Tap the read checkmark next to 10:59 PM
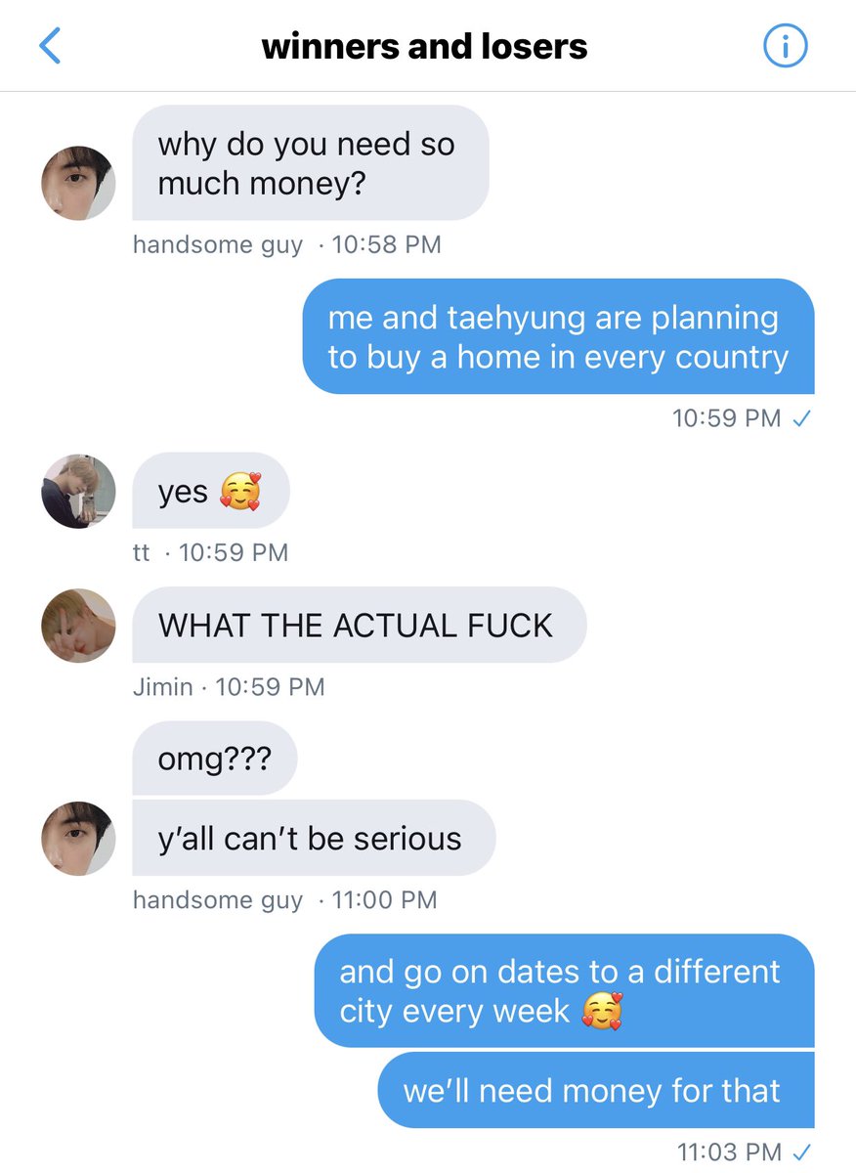Screen dimensions: 856x1173 click(x=801, y=418)
